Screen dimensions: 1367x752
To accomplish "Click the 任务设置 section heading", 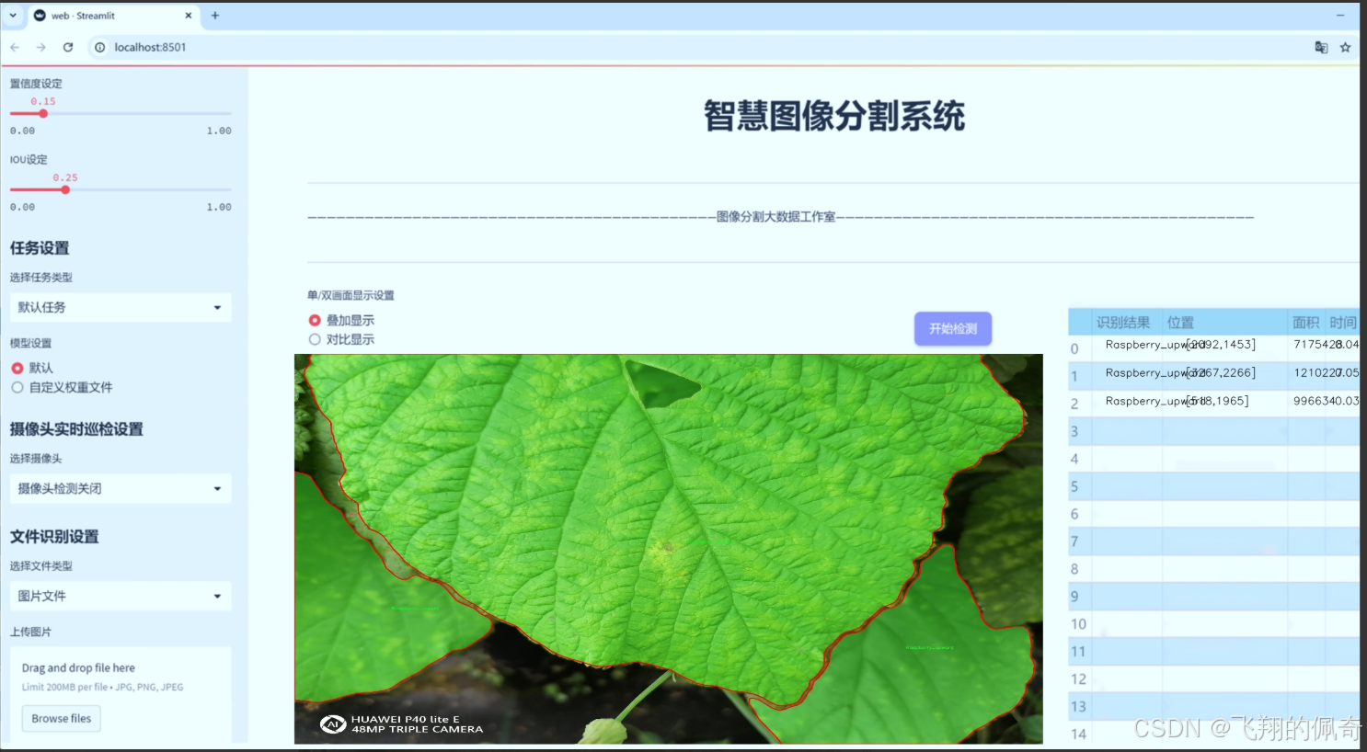I will coord(40,248).
